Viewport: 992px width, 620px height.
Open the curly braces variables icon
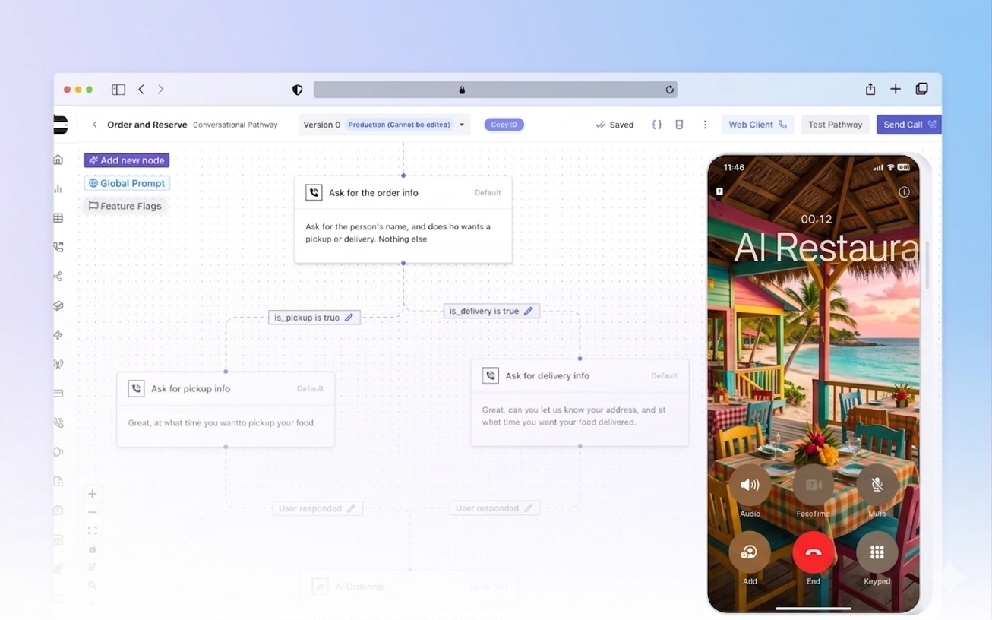656,125
